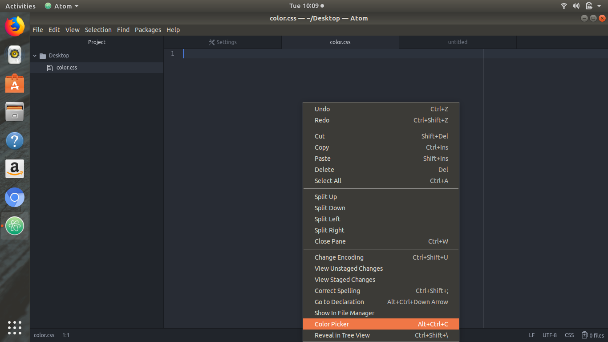
Task: Open the Selection menu
Action: [x=98, y=30]
